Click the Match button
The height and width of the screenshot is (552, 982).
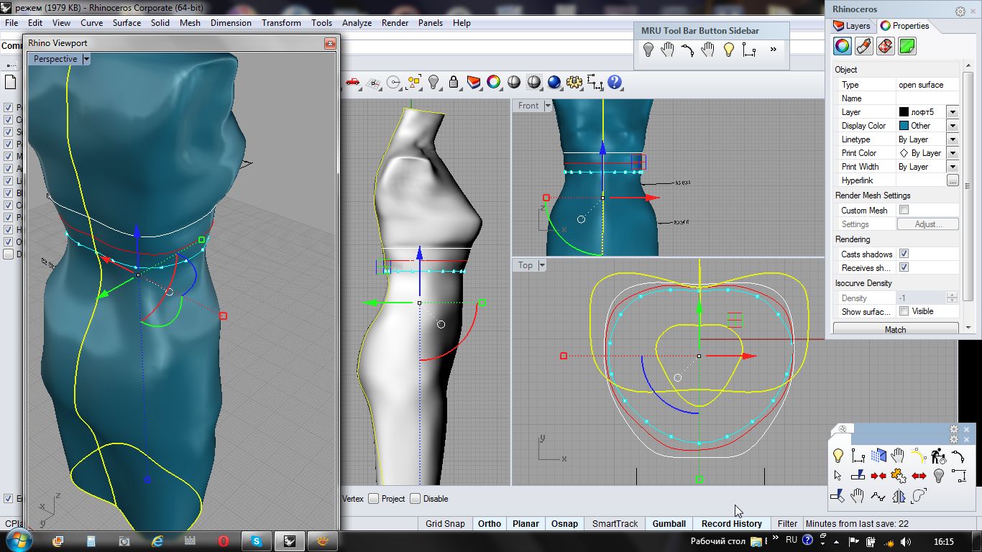point(895,329)
